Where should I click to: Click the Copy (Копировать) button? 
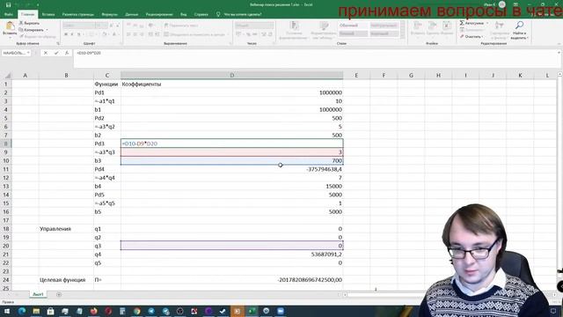32,30
